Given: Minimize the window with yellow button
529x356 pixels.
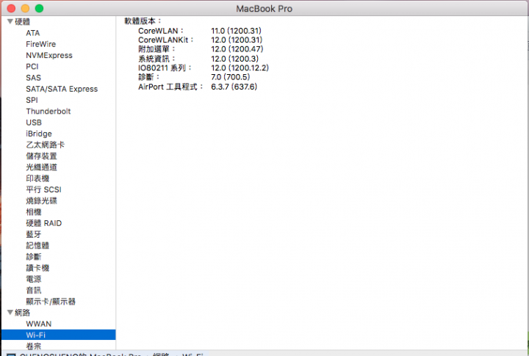Looking at the screenshot, I should 25,8.
